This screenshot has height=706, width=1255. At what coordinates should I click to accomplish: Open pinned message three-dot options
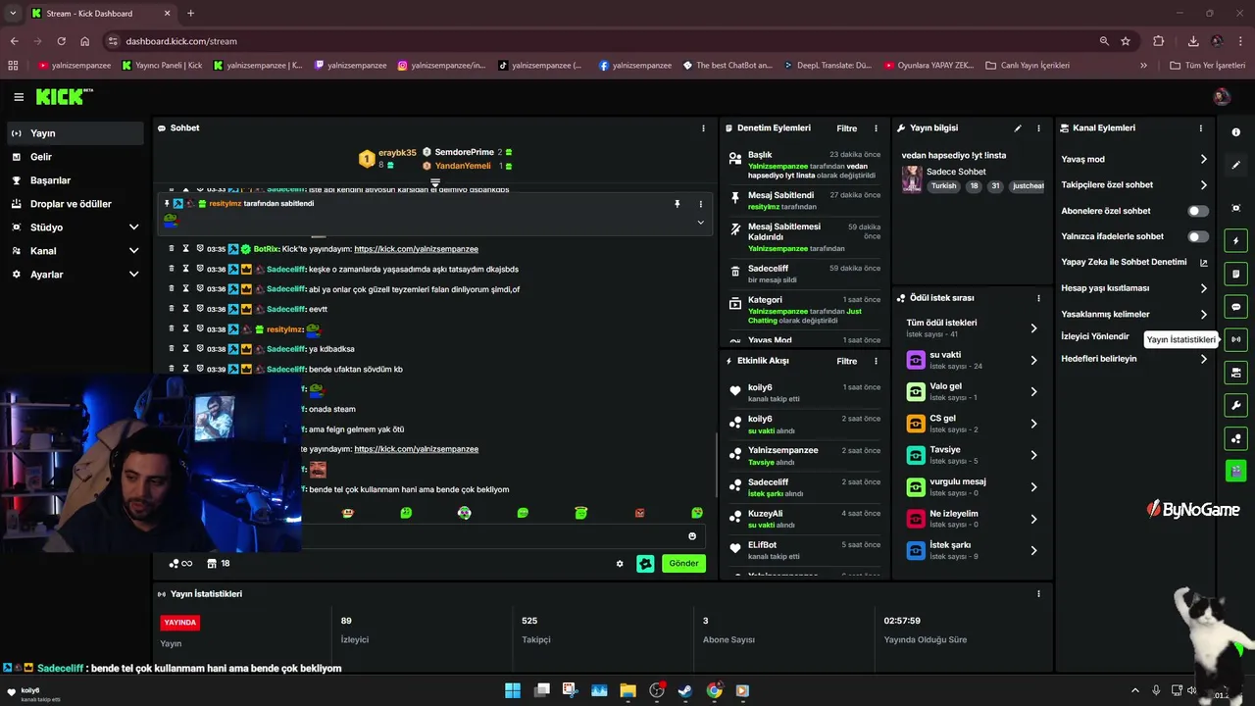(x=700, y=204)
